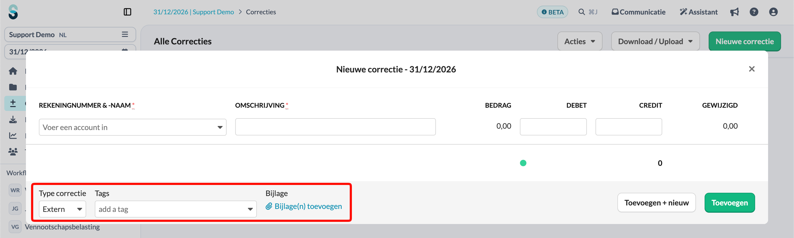
Task: Open the Acties menu
Action: [580, 41]
